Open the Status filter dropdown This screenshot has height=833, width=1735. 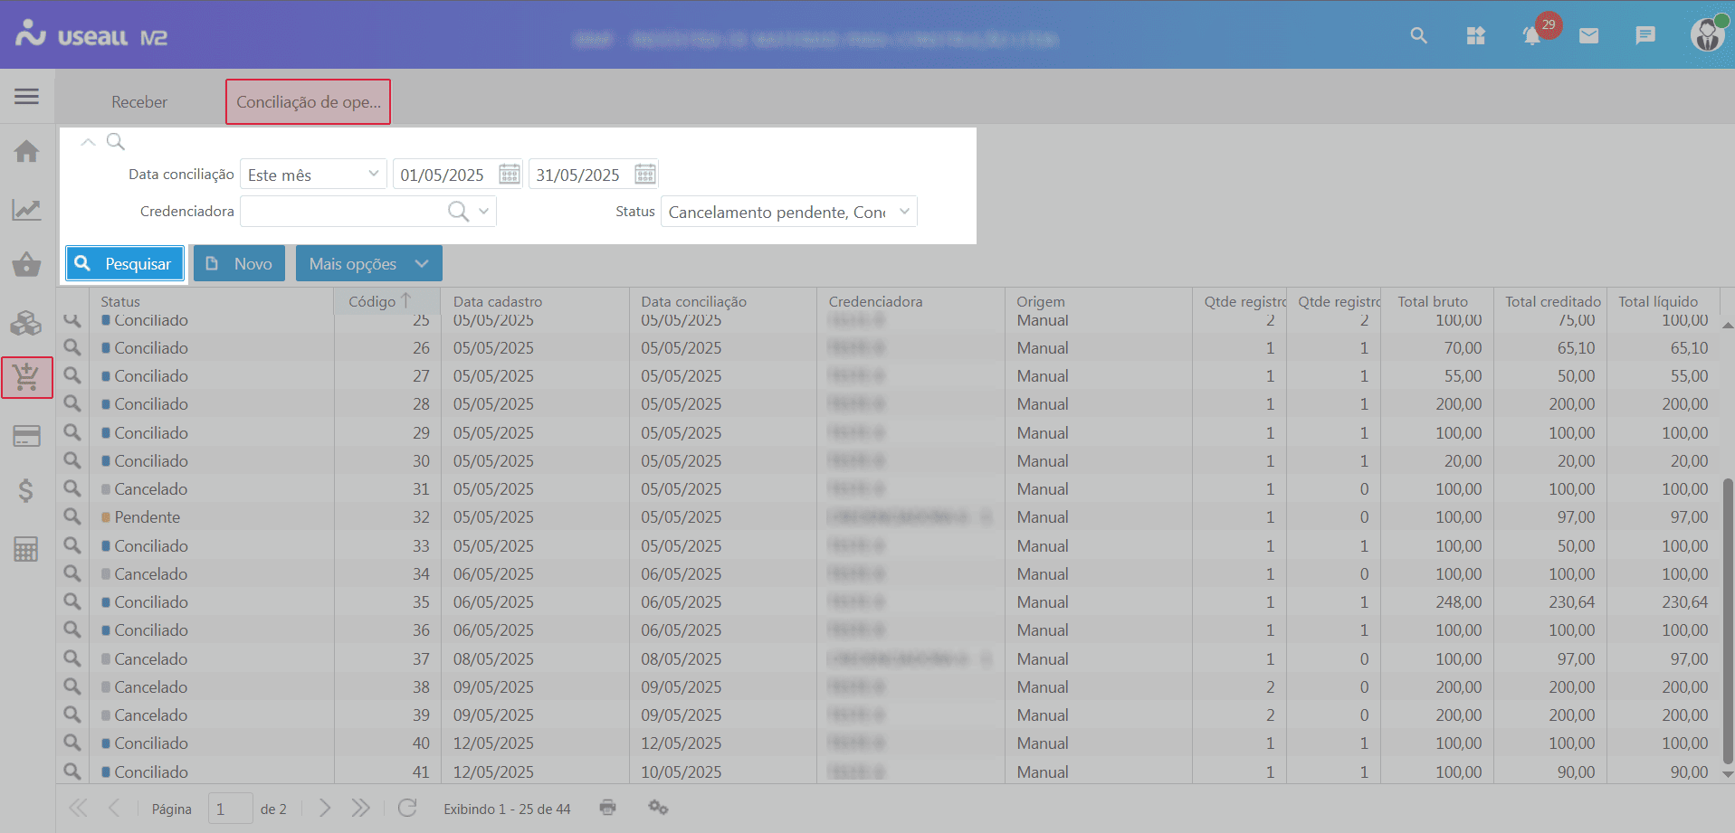(903, 212)
